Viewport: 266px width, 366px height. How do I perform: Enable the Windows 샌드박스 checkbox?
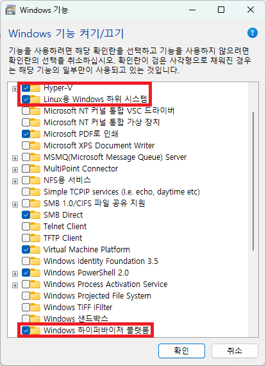tap(26, 318)
